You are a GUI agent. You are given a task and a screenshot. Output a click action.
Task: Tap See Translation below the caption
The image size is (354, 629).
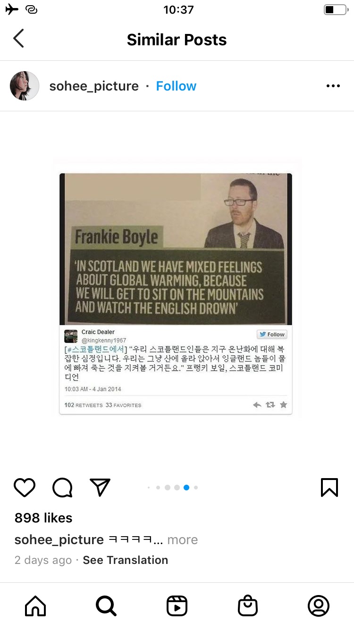126,560
